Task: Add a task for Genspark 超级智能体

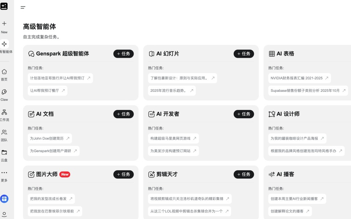Action: click(124, 54)
